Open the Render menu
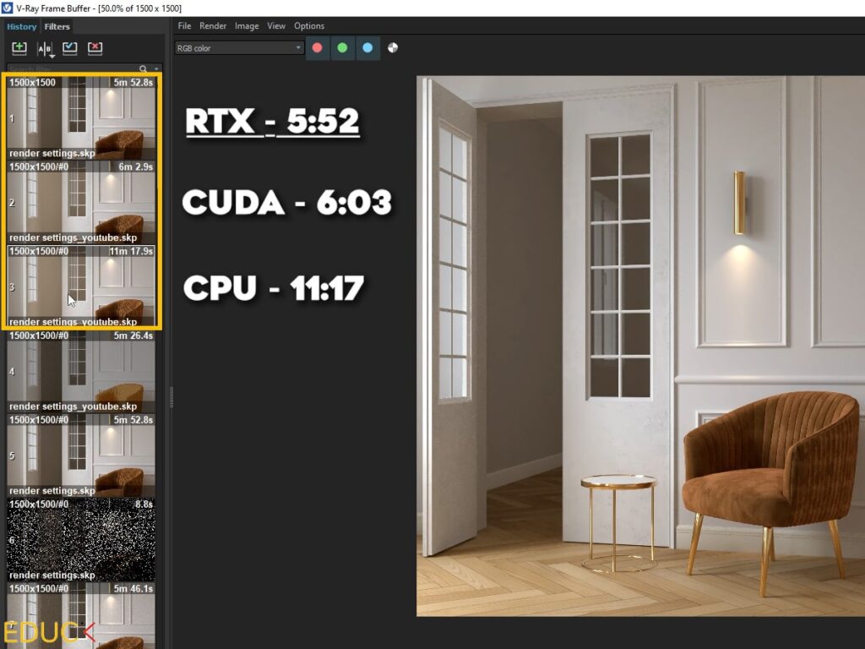The height and width of the screenshot is (649, 865). point(213,26)
